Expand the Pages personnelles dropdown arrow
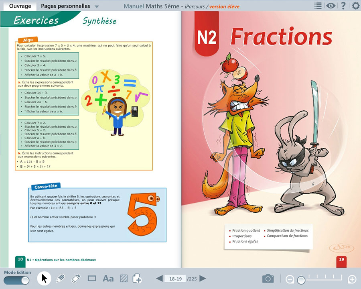This screenshot has height=289, width=361. tap(97, 6)
